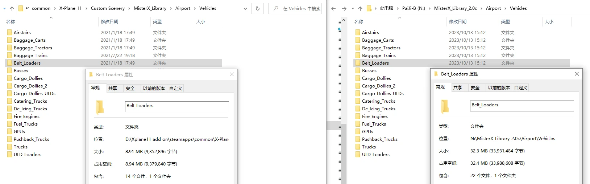Viewport: 590px width, 184px height.
Task: Open recent locations dropdown in right window
Action: pos(353,8)
